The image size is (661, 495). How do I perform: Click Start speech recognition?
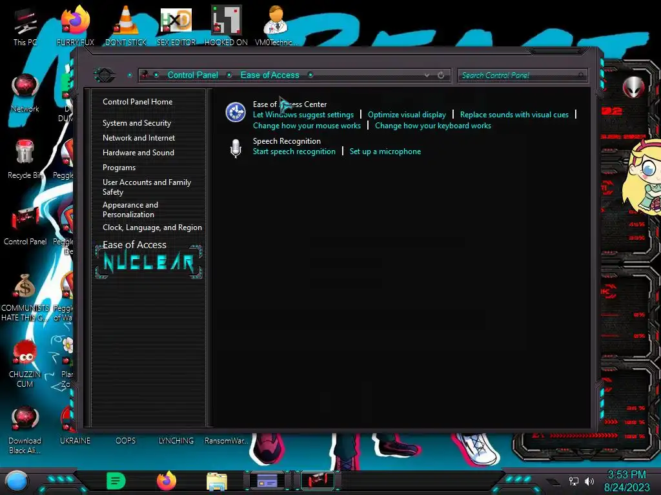coord(294,151)
